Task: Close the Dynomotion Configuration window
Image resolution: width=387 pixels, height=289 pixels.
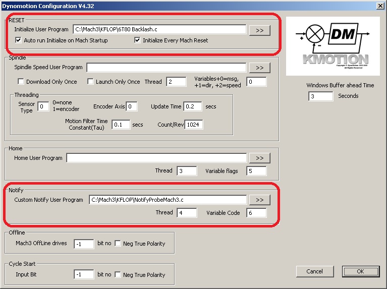Action: click(380, 6)
